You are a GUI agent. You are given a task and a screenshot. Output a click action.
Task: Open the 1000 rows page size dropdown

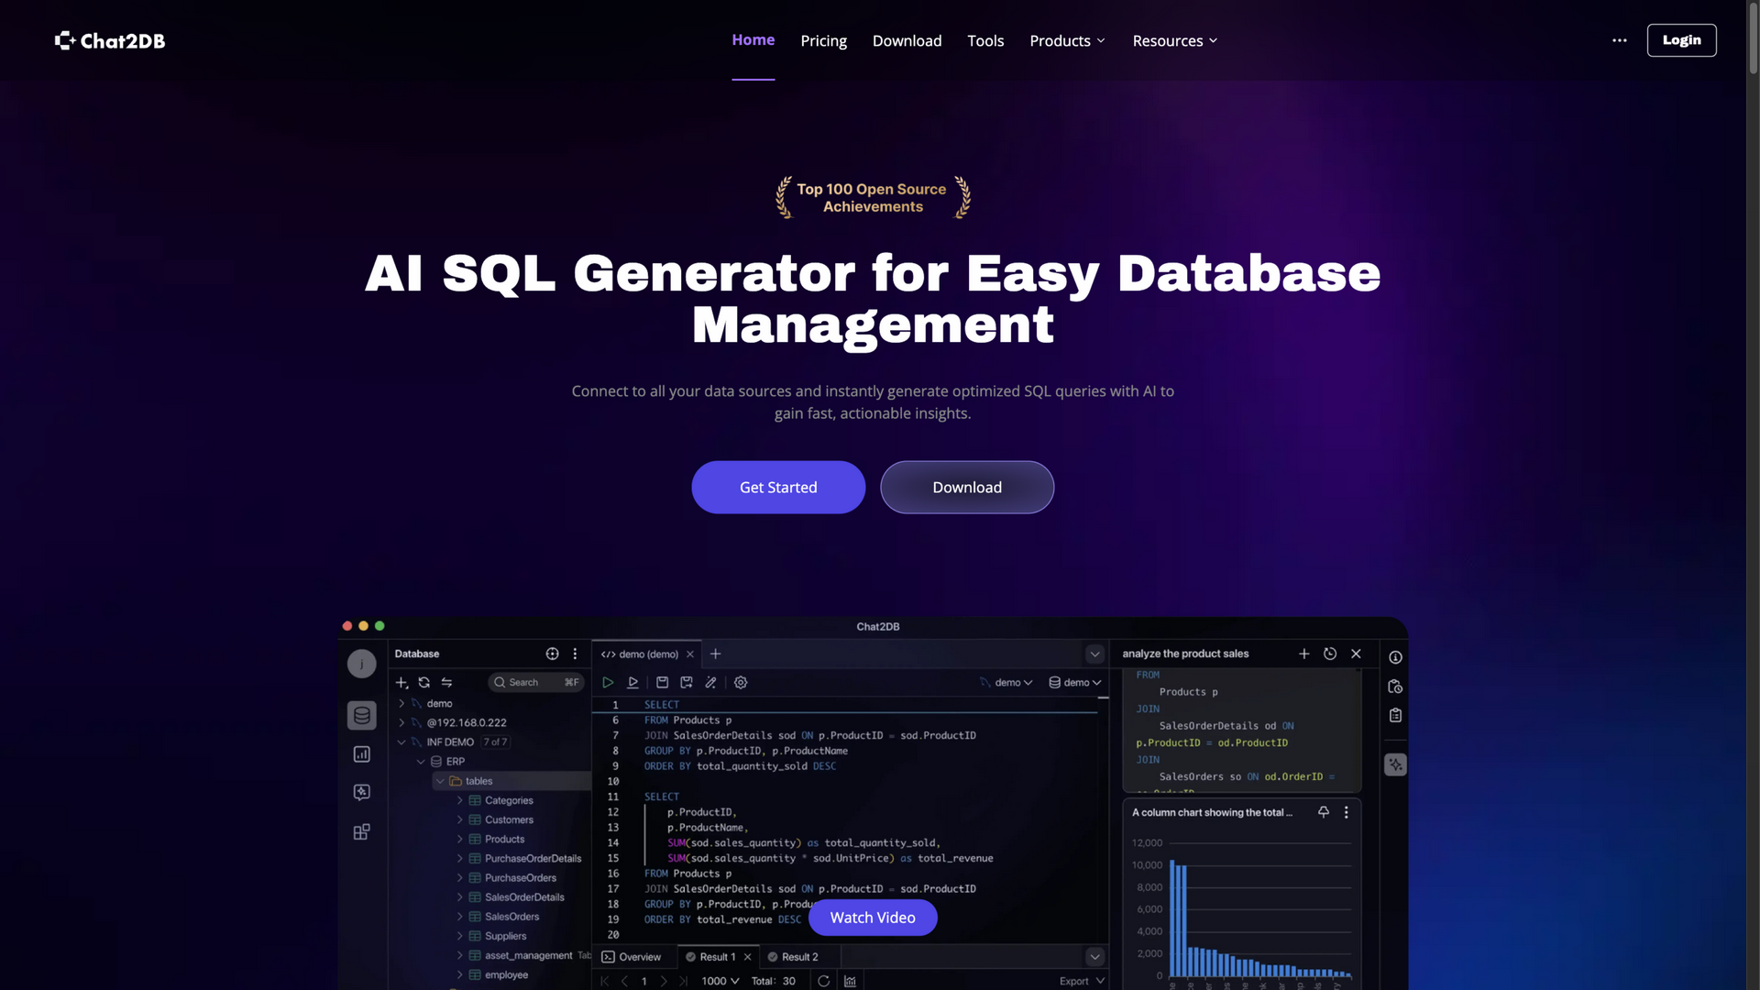(x=720, y=981)
